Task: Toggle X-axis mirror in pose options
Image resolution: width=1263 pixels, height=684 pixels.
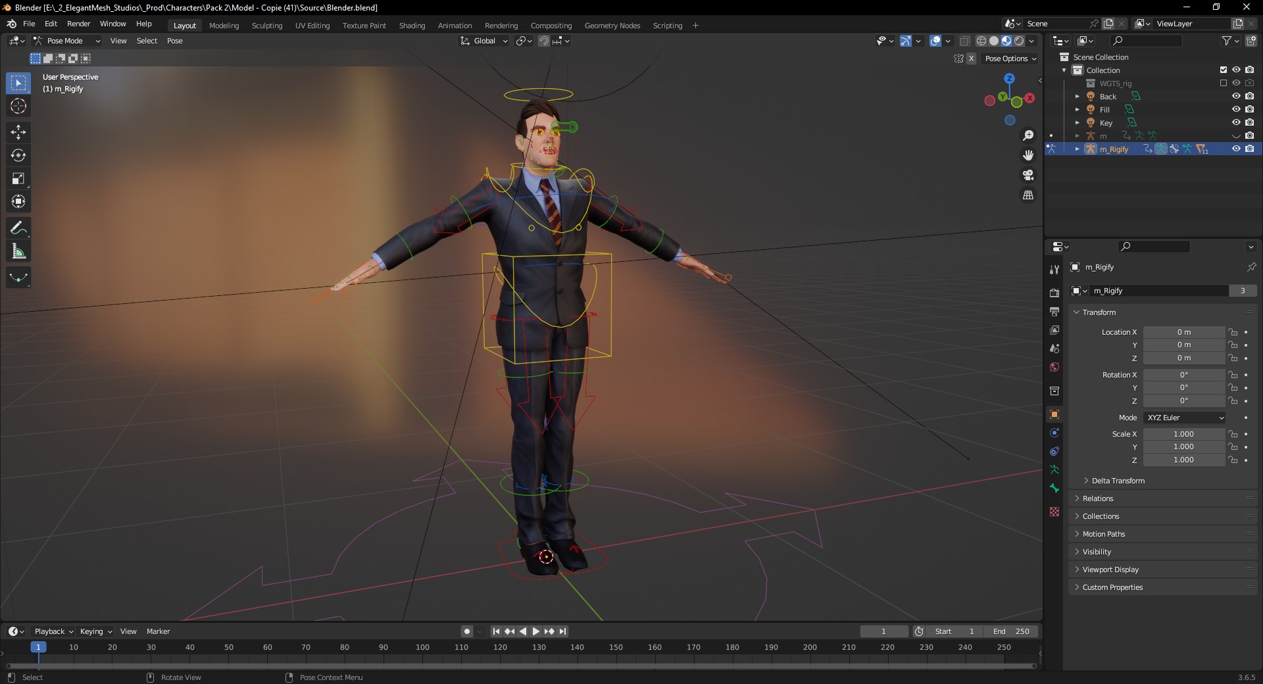Action: [971, 59]
